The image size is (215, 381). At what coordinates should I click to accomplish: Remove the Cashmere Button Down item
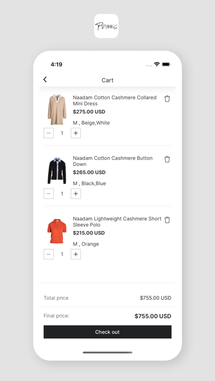point(167,159)
